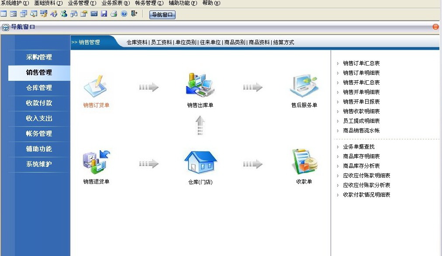Select 辅助功能 in the sidebar
442x256 pixels.
[39, 149]
